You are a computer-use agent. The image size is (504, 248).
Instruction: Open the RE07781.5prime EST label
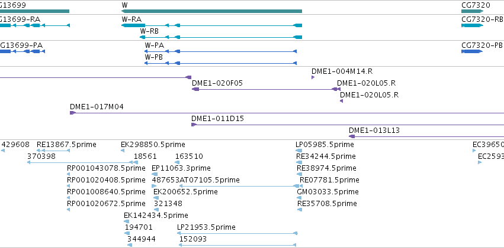click(329, 181)
